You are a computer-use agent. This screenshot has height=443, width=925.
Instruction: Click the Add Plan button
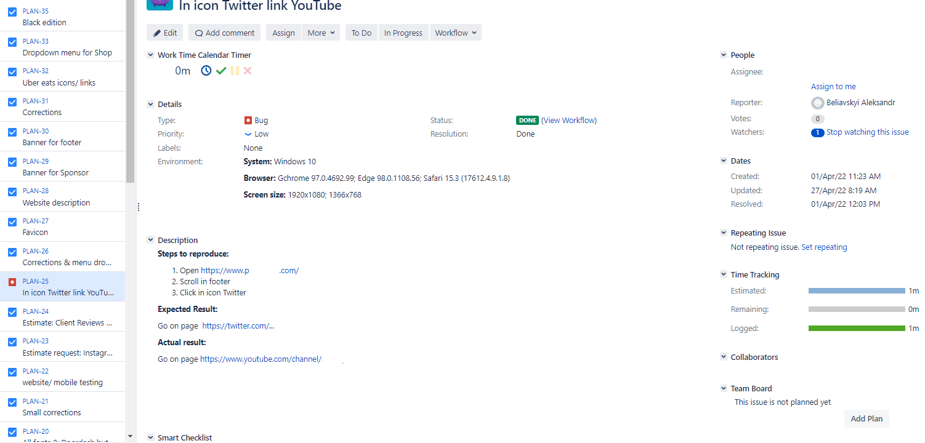tap(866, 418)
